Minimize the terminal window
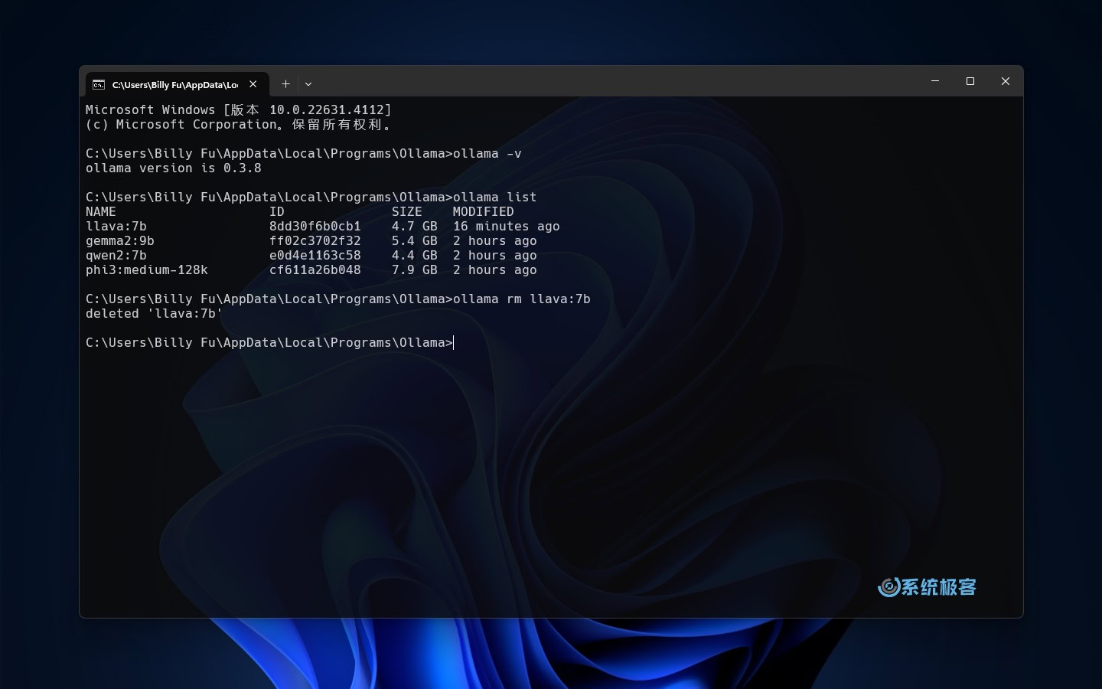Image resolution: width=1102 pixels, height=689 pixels. point(935,81)
